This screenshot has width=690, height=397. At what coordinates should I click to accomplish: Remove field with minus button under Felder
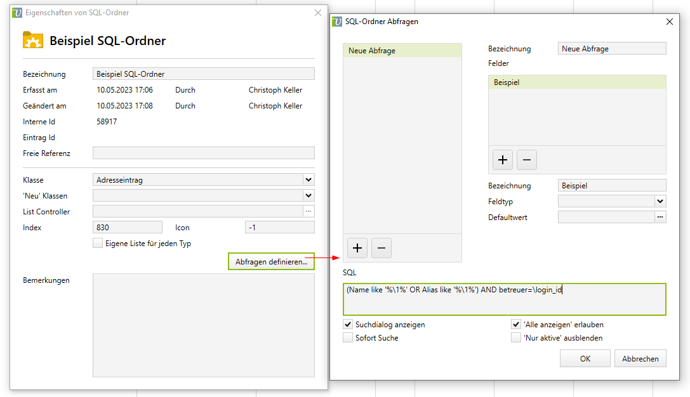click(526, 160)
